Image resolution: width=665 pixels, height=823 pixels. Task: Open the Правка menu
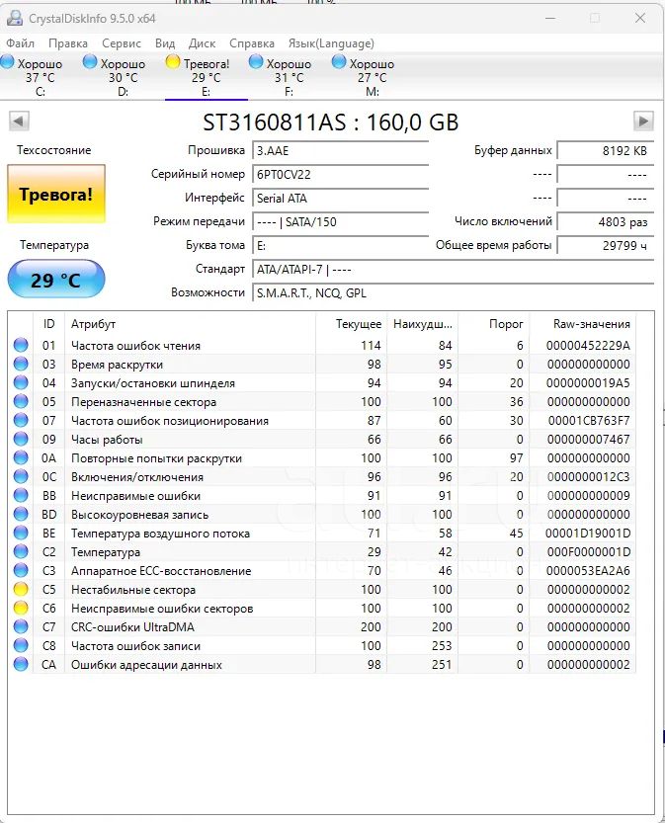(68, 43)
